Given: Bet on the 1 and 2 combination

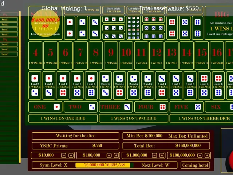Looking at the screenshot, I should point(35,85).
